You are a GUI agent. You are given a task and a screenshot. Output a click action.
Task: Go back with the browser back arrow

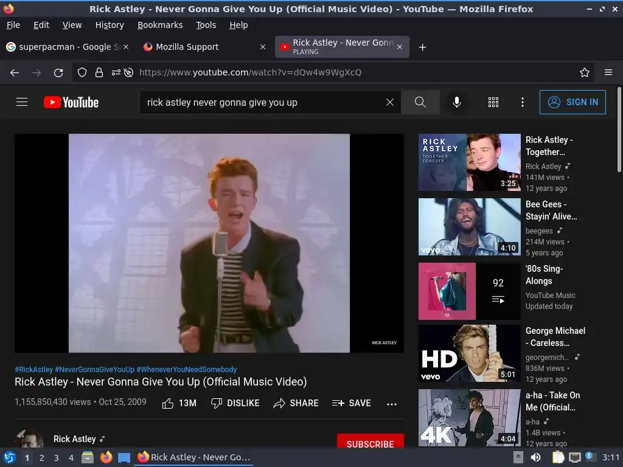[15, 72]
